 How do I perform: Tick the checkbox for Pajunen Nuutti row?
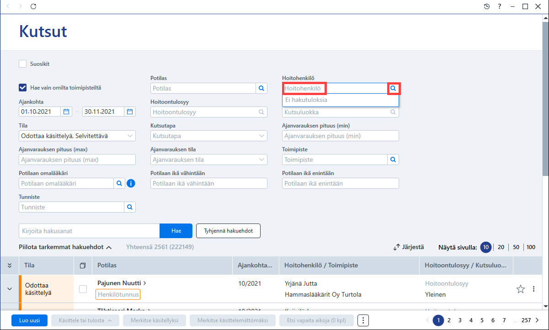(x=83, y=289)
